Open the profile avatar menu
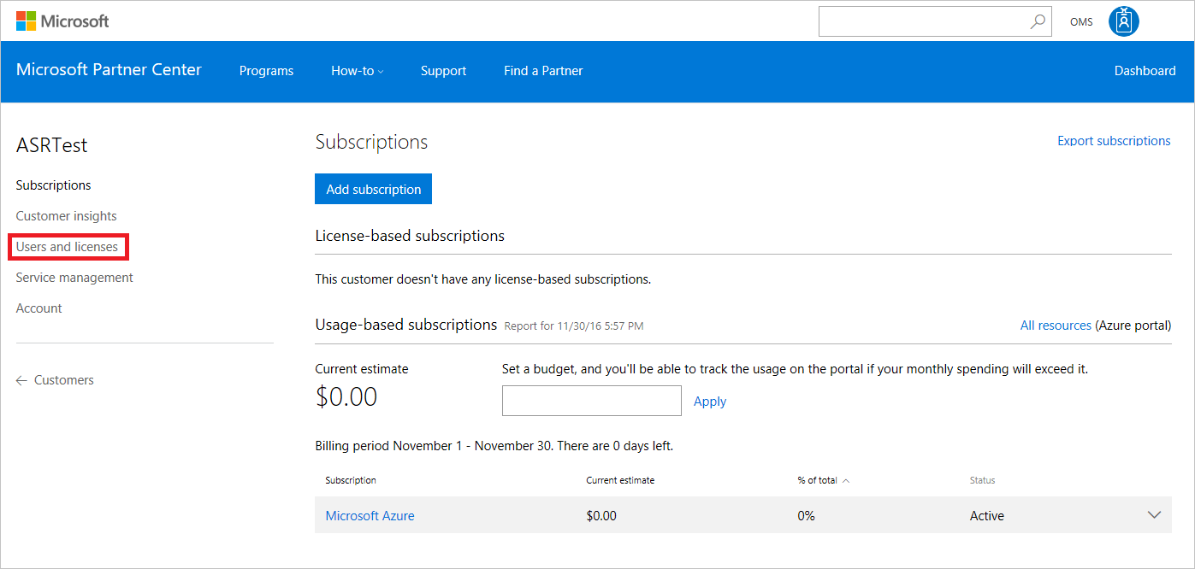This screenshot has width=1195, height=569. (1123, 21)
